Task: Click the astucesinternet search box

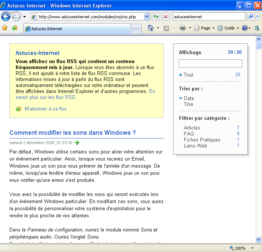Action: click(x=209, y=17)
